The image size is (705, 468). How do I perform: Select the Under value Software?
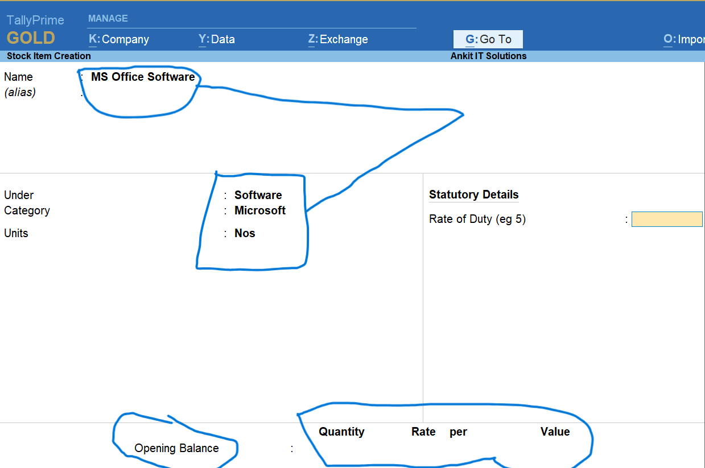258,195
